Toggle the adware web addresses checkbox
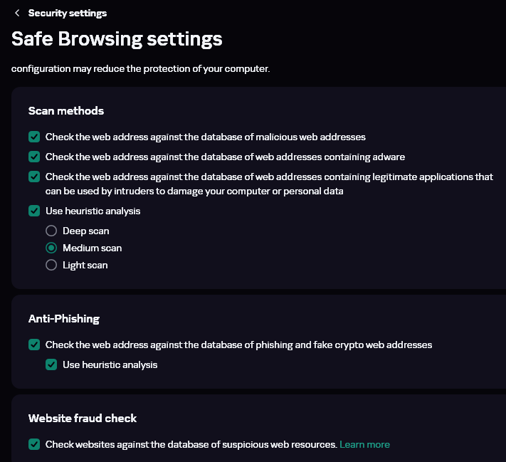Screen dimensions: 506x462 [x=34, y=157]
